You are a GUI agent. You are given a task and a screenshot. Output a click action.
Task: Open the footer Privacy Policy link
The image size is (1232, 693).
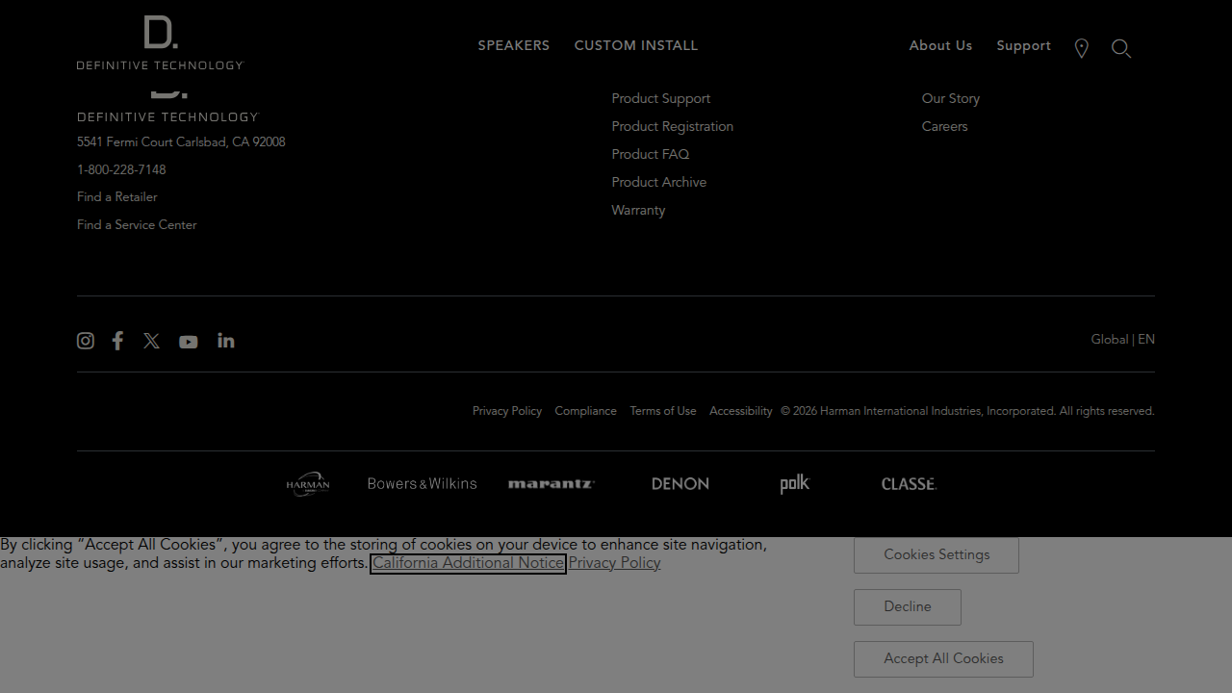[507, 411]
